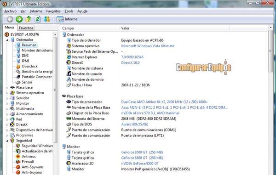The width and height of the screenshot is (276, 175).
Task: Click the Overclock flame icon
Action: pyautogui.click(x=18, y=66)
